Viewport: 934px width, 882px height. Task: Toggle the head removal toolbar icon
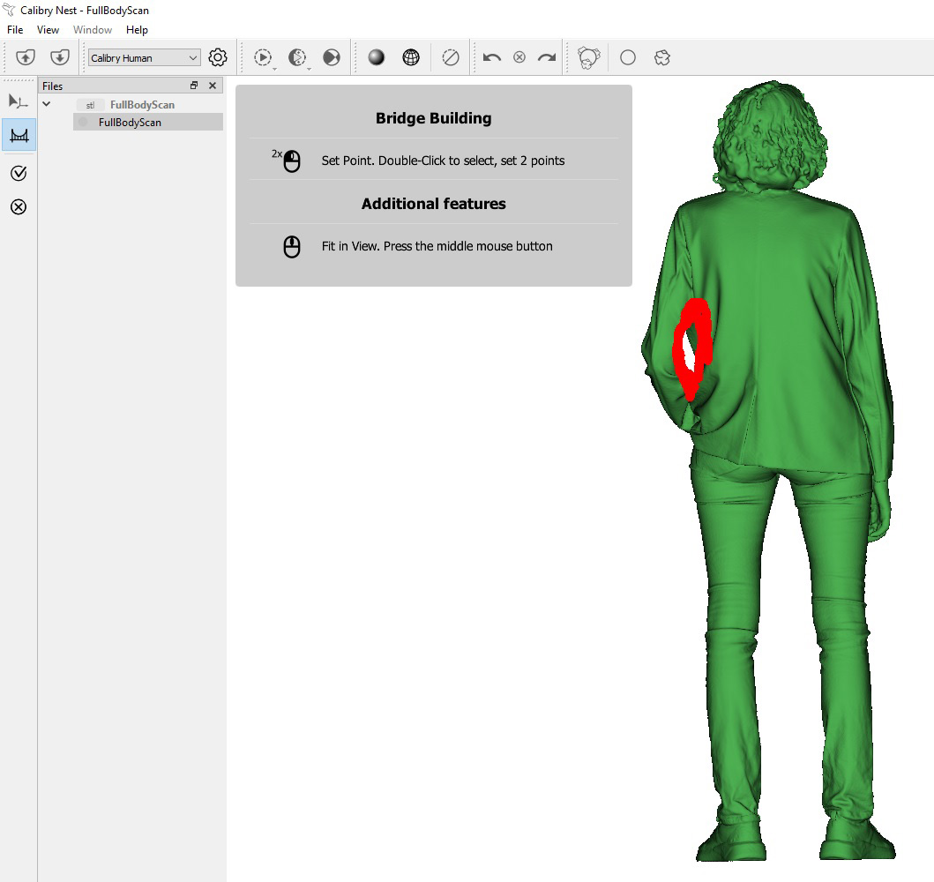tap(587, 57)
